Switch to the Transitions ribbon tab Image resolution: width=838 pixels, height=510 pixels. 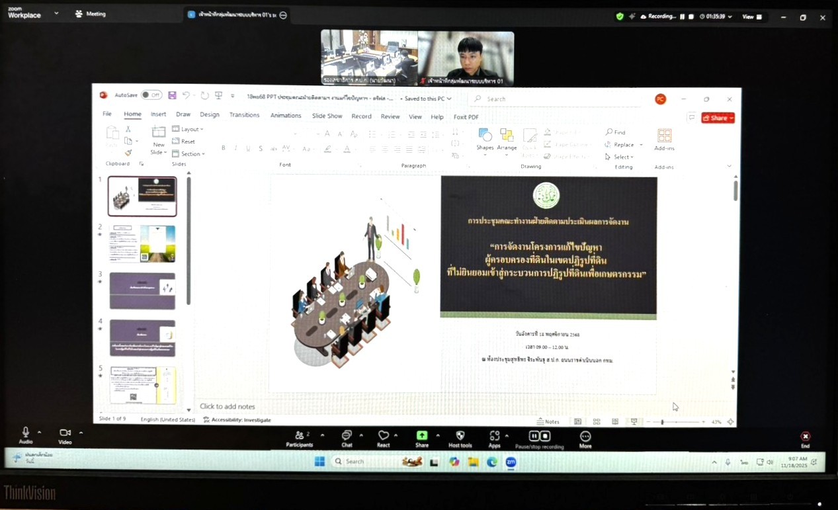click(x=244, y=115)
